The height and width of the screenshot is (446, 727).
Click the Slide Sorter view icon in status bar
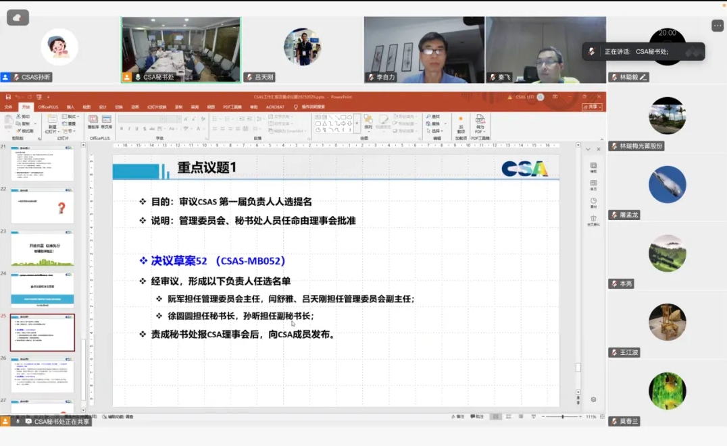click(509, 417)
